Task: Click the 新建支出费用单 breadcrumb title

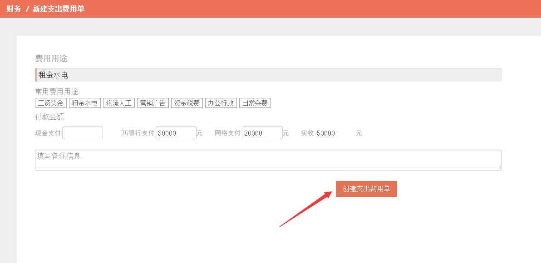Action: click(59, 9)
